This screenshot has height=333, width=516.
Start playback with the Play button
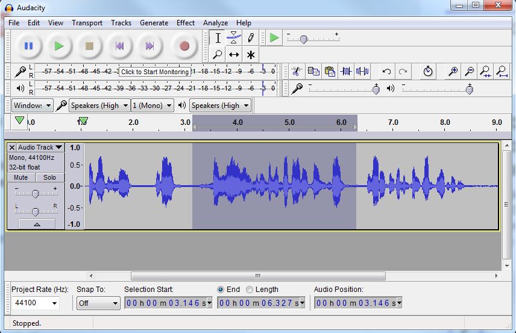[x=59, y=46]
